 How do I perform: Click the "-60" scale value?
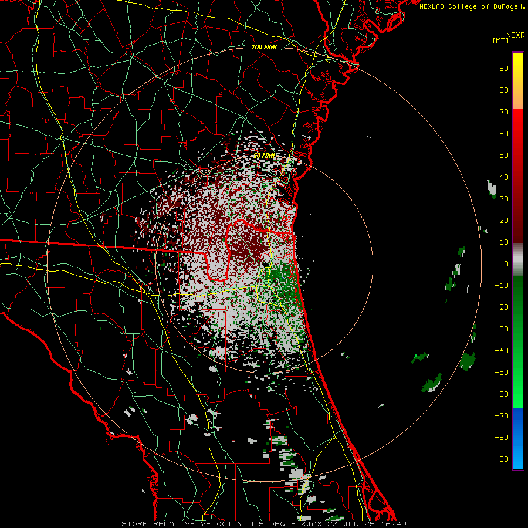coord(502,394)
